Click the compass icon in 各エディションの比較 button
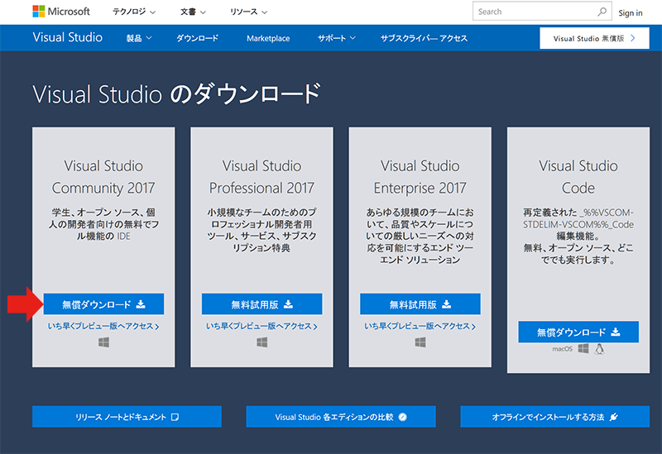 [403, 417]
